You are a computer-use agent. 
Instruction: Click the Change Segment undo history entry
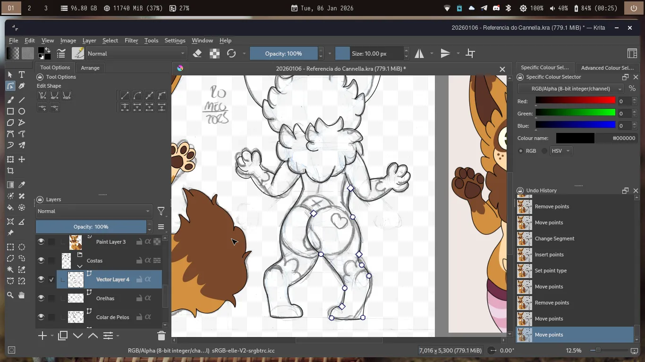pos(554,239)
